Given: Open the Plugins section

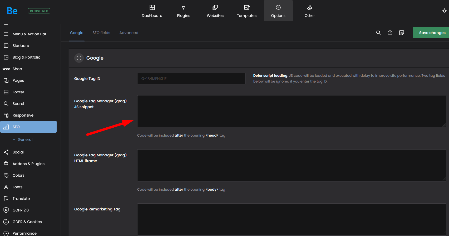Looking at the screenshot, I should tap(184, 11).
